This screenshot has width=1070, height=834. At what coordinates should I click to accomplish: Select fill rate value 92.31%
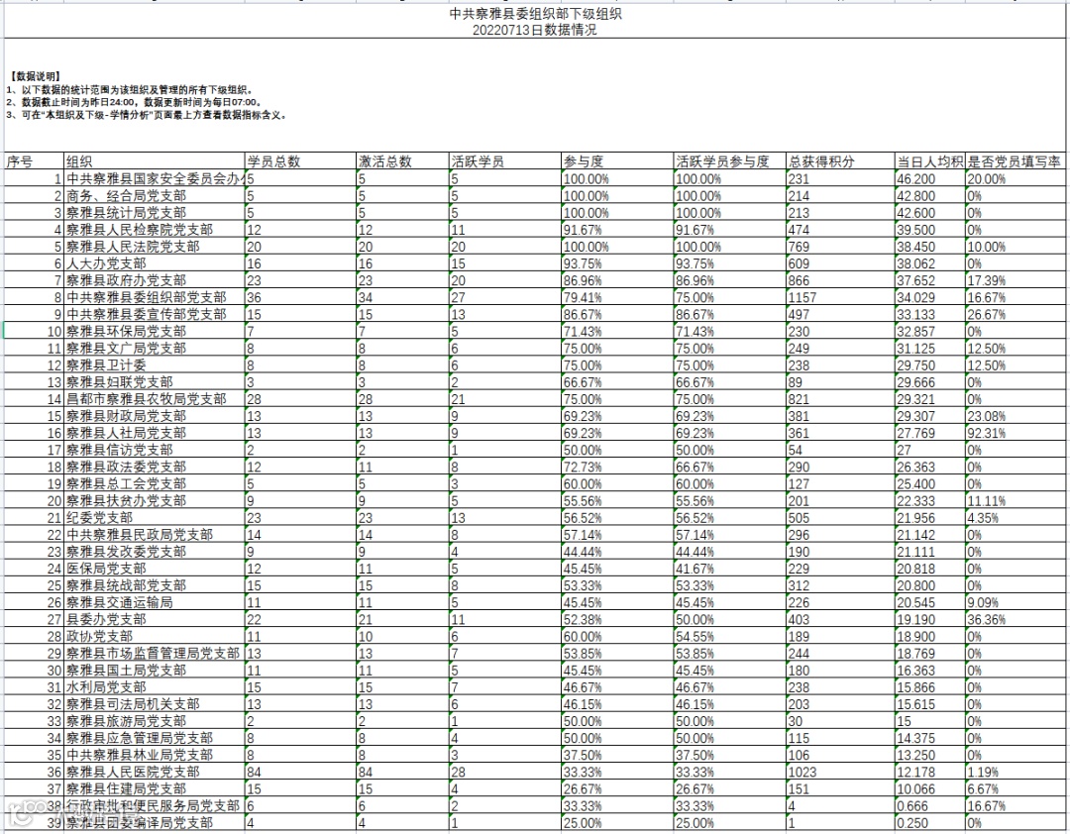coord(1016,434)
